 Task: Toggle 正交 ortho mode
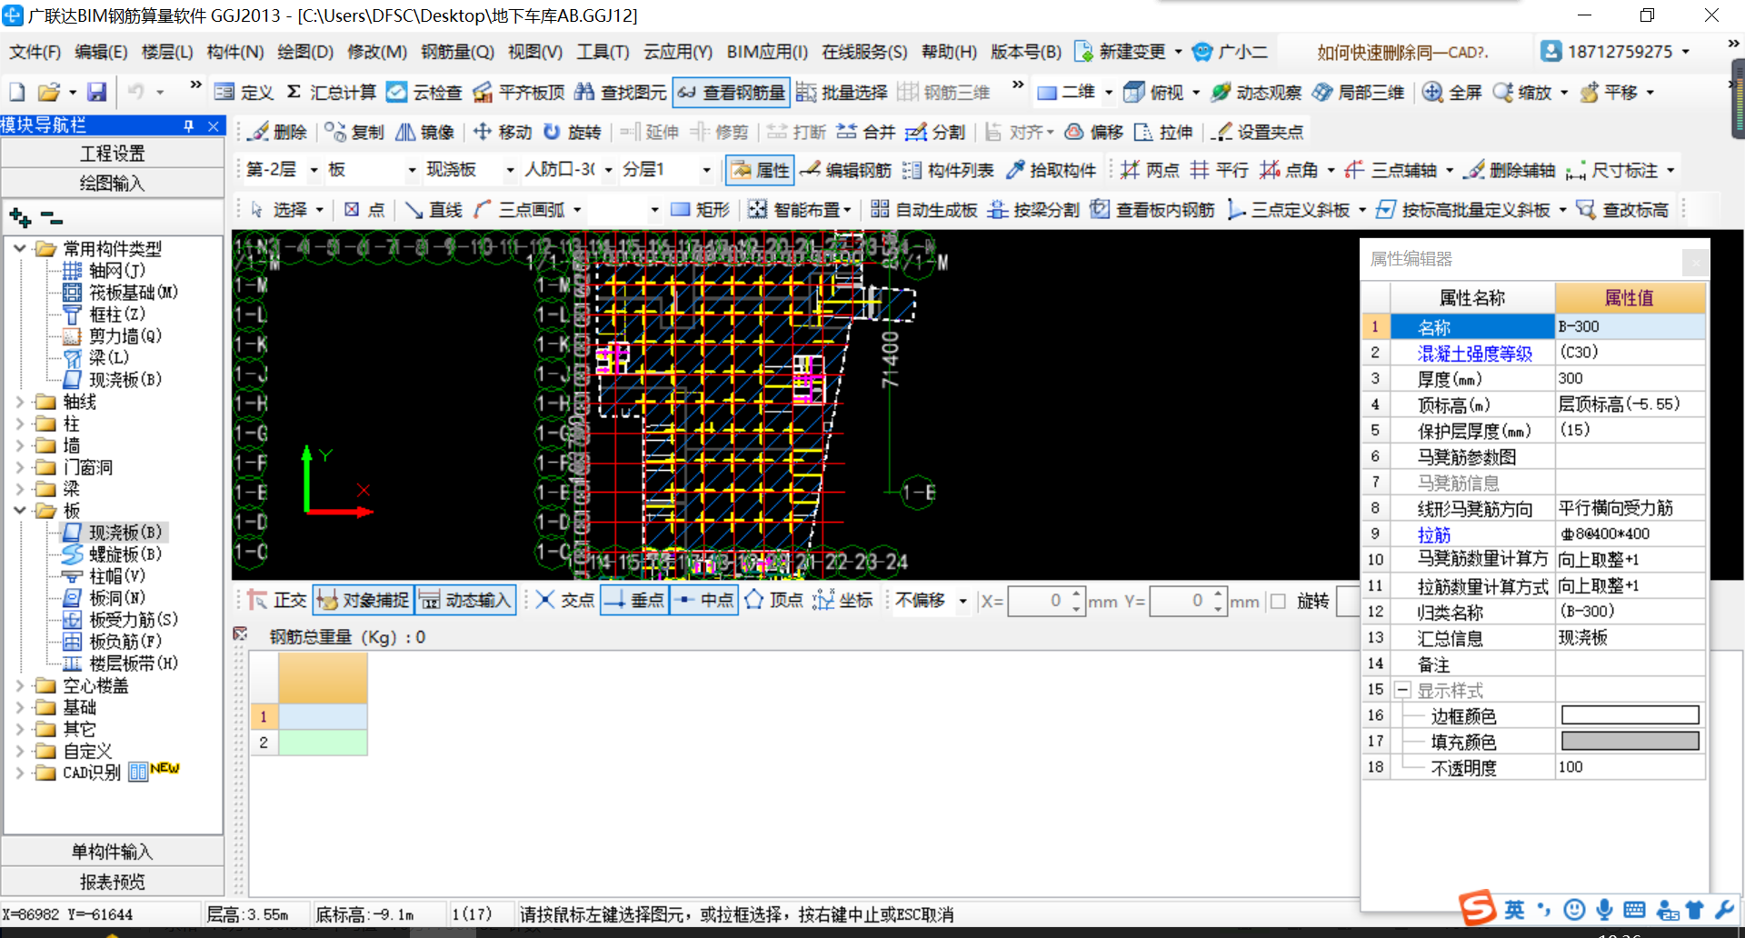[278, 600]
